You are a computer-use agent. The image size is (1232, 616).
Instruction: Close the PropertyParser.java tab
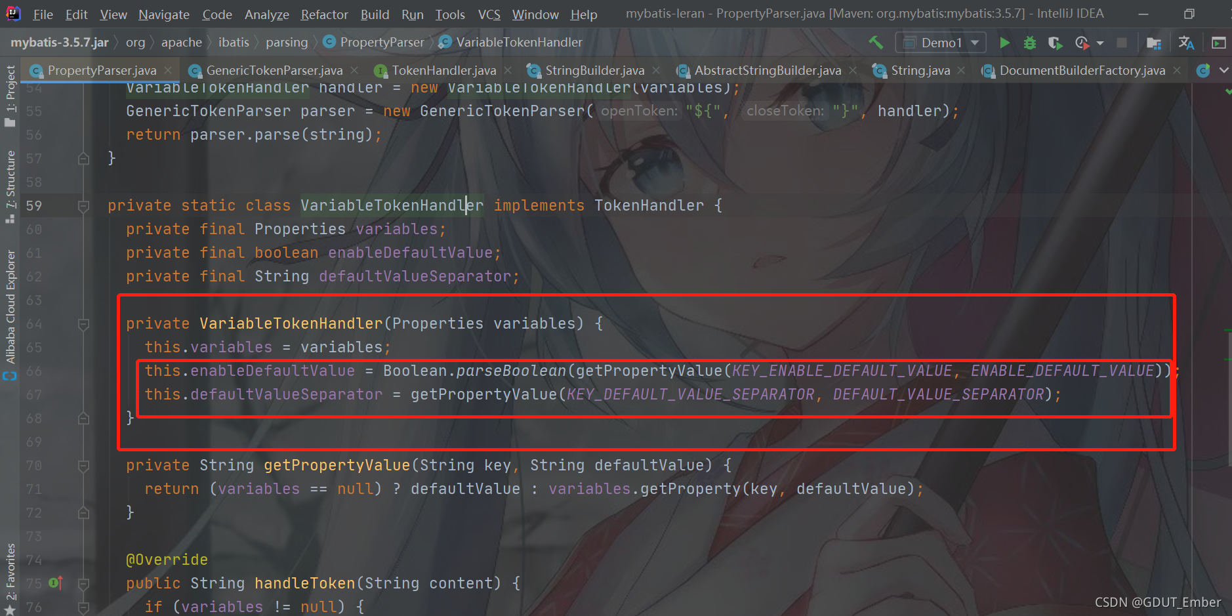coord(168,70)
